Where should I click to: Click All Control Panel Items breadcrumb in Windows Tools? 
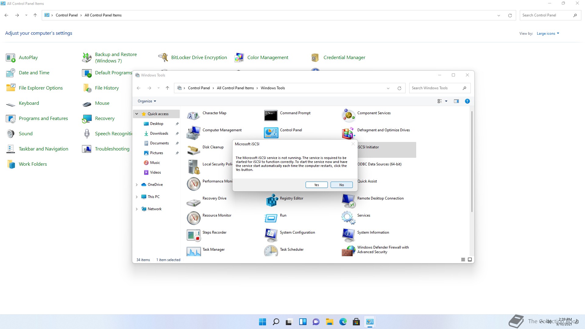pos(235,88)
